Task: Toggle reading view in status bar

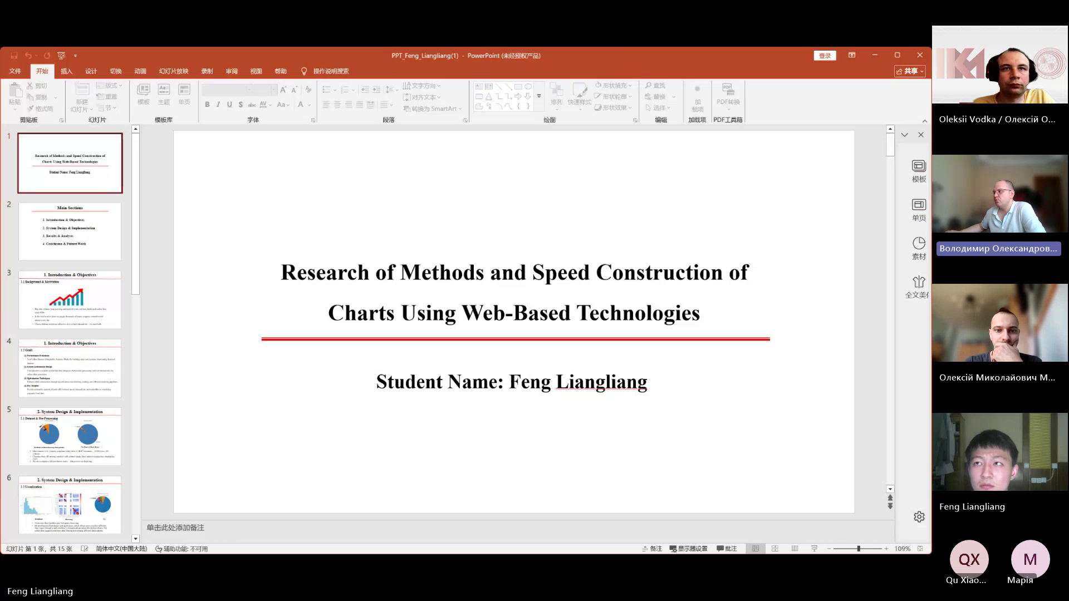Action: coord(795,549)
